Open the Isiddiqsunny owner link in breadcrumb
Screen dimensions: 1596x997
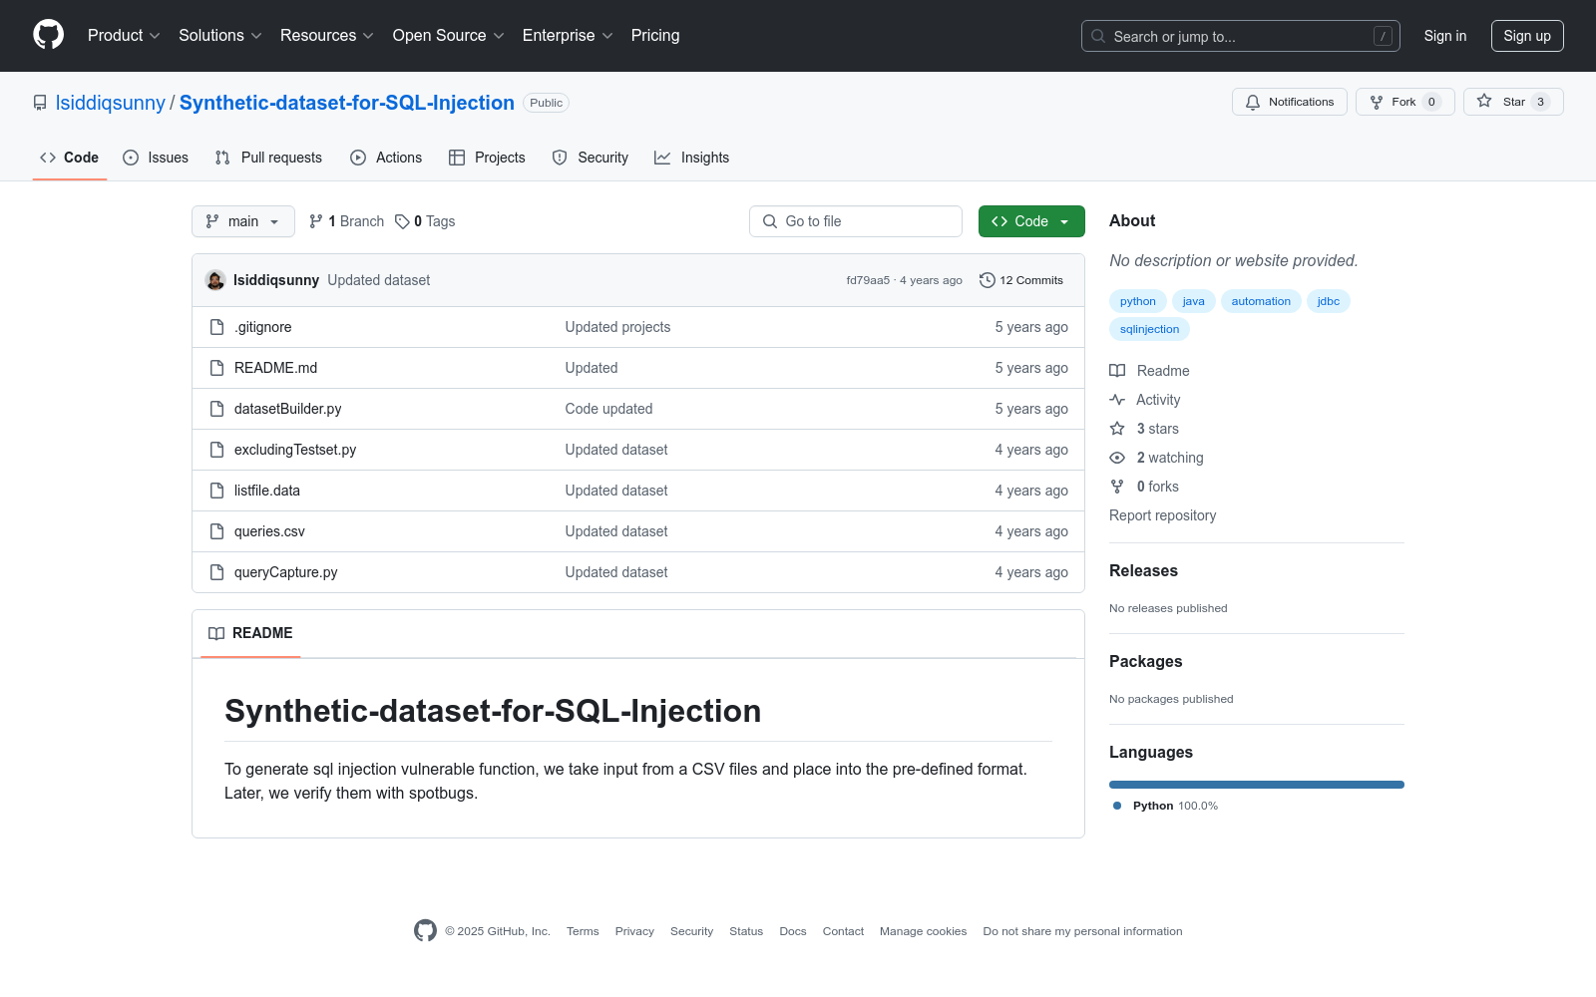111,103
